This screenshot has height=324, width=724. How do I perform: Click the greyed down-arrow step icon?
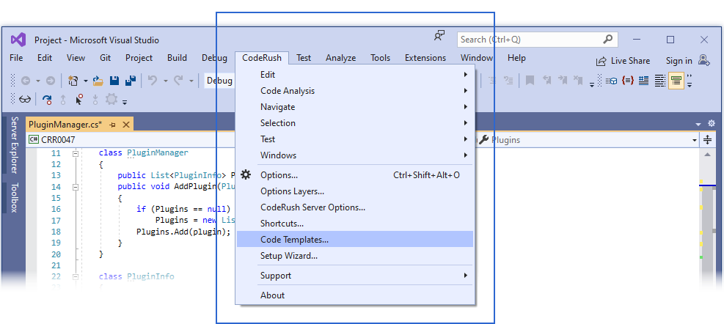pyautogui.click(x=95, y=99)
